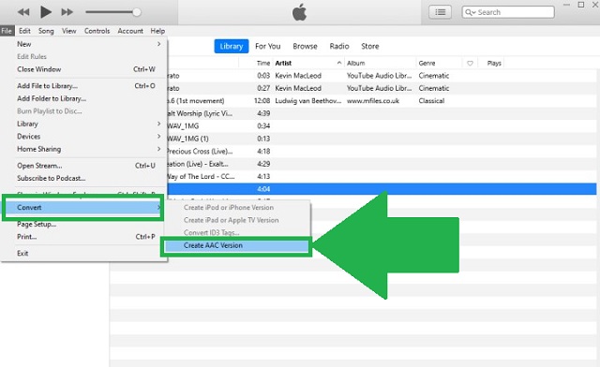Select the WAV_1MG (1) track row
This screenshot has height=367, width=600.
click(382, 139)
